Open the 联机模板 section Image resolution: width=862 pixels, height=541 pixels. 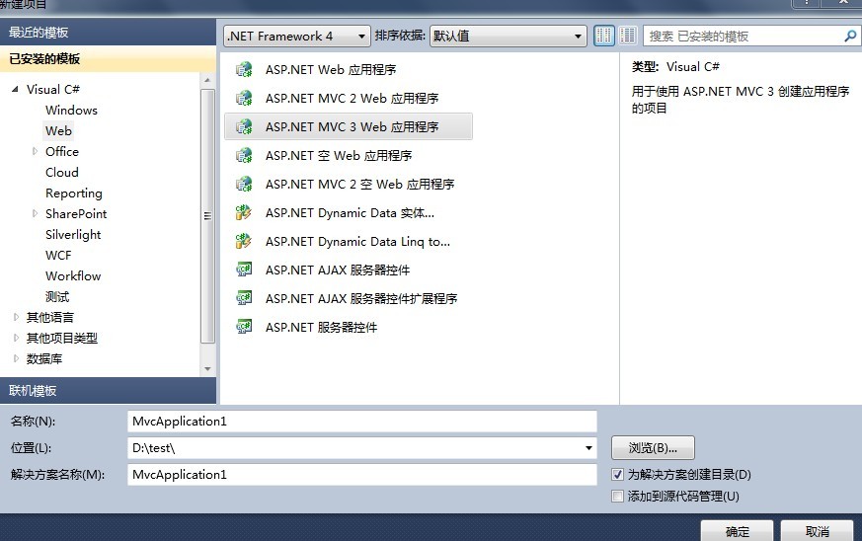(x=108, y=391)
